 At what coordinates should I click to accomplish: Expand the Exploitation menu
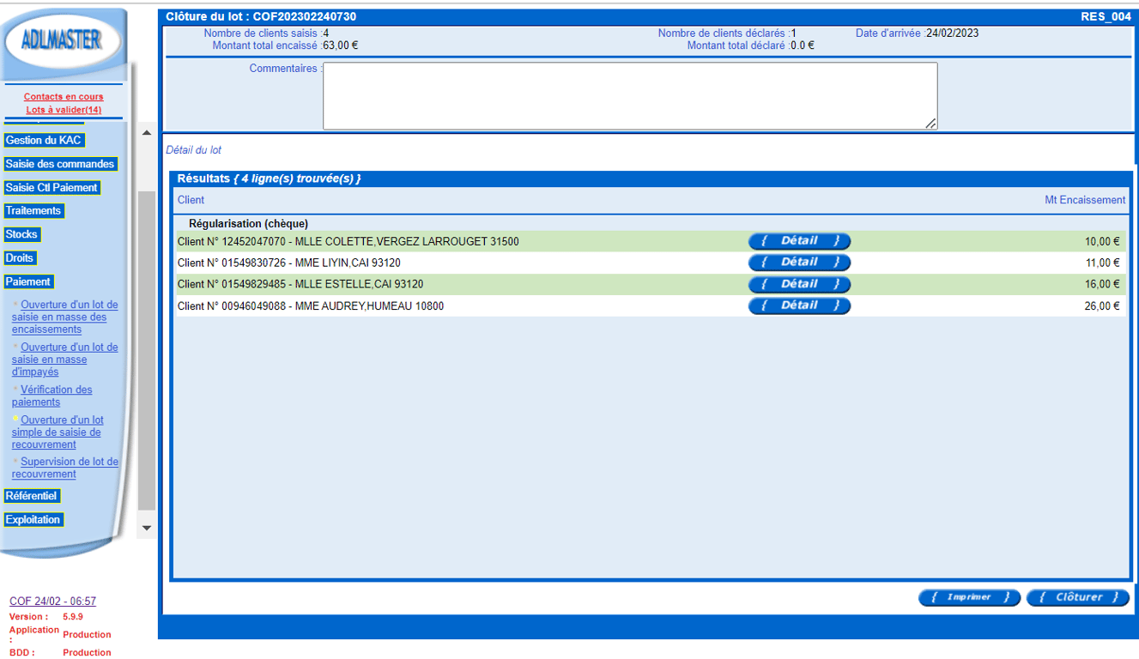pos(33,519)
